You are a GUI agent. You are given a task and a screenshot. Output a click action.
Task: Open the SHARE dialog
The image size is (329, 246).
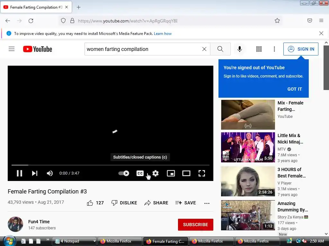tap(156, 203)
